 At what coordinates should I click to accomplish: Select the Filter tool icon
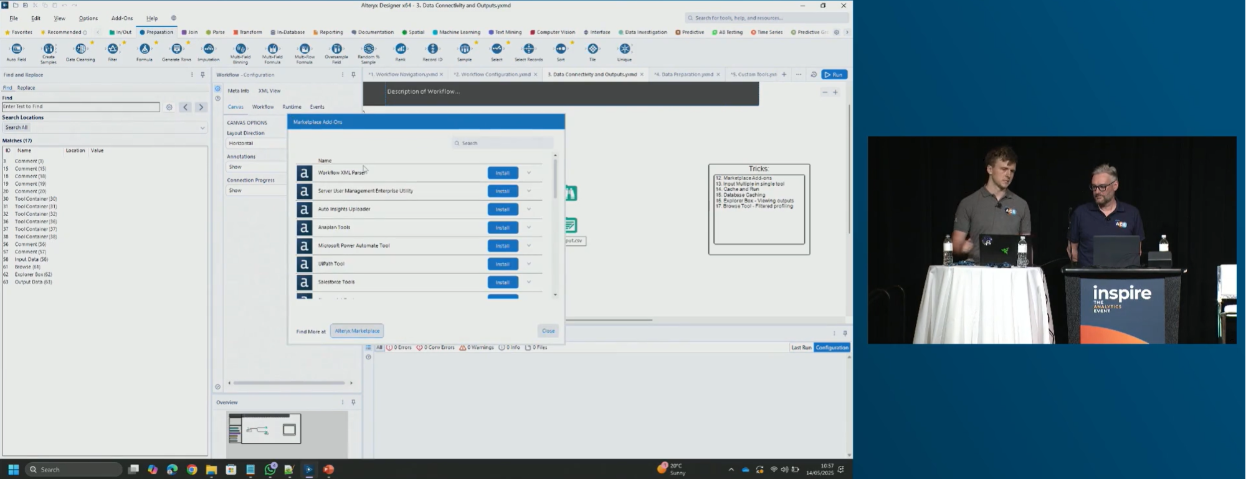click(113, 49)
